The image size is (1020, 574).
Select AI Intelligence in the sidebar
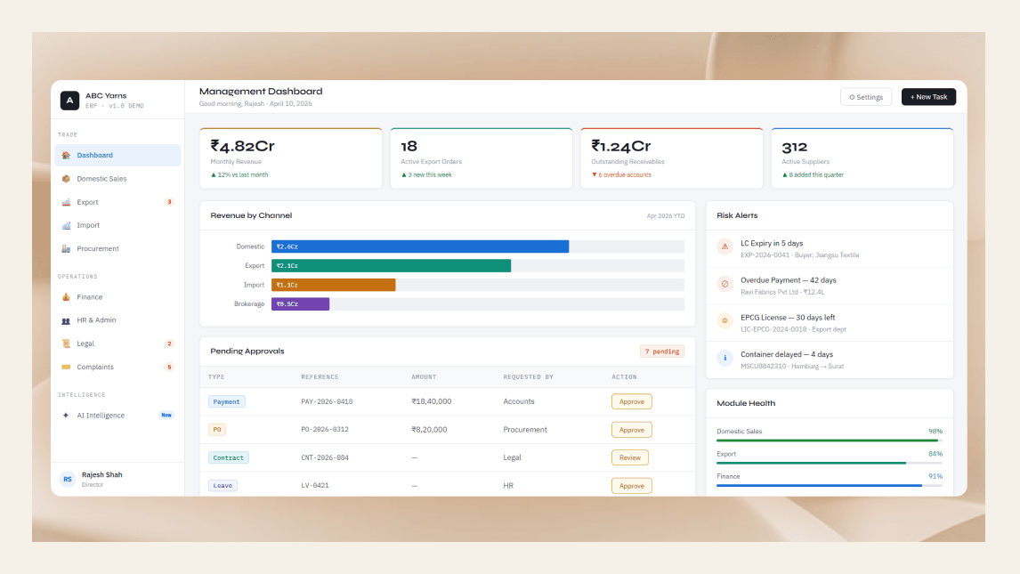click(117, 416)
